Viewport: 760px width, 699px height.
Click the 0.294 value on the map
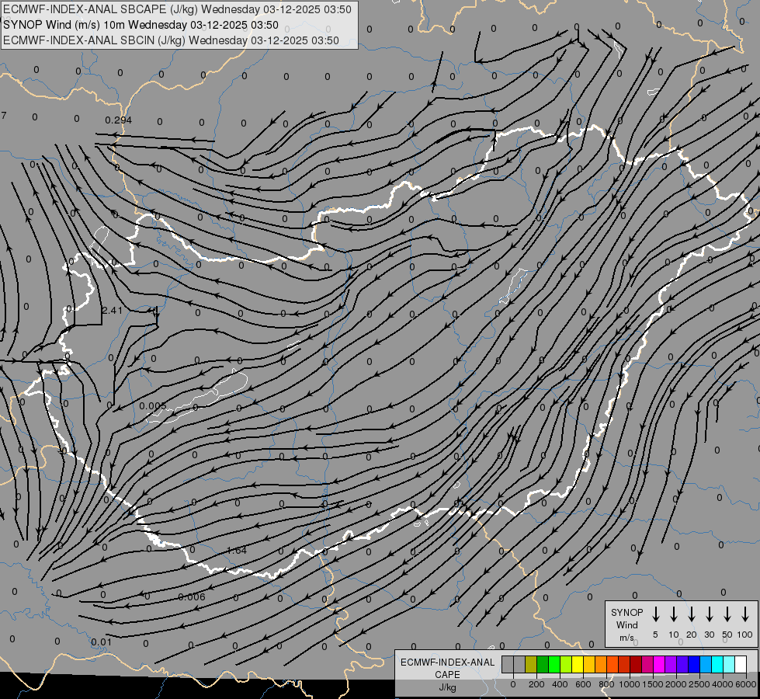(x=118, y=120)
